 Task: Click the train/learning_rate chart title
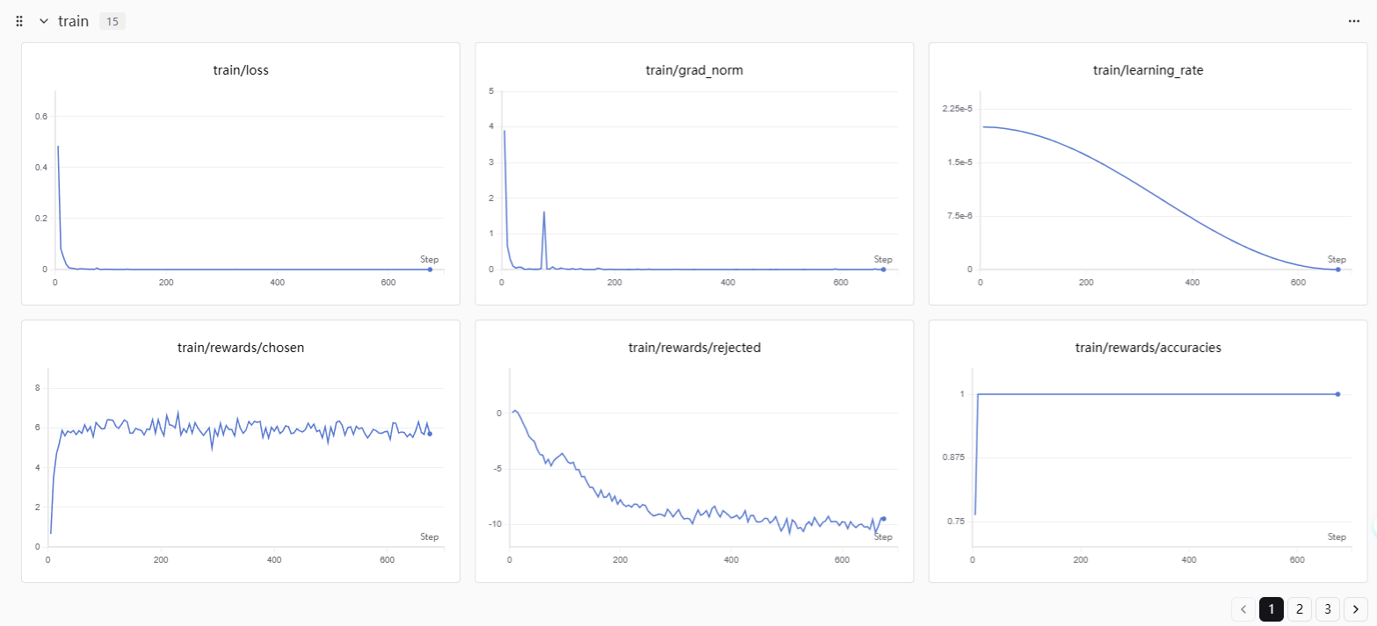click(x=1148, y=70)
